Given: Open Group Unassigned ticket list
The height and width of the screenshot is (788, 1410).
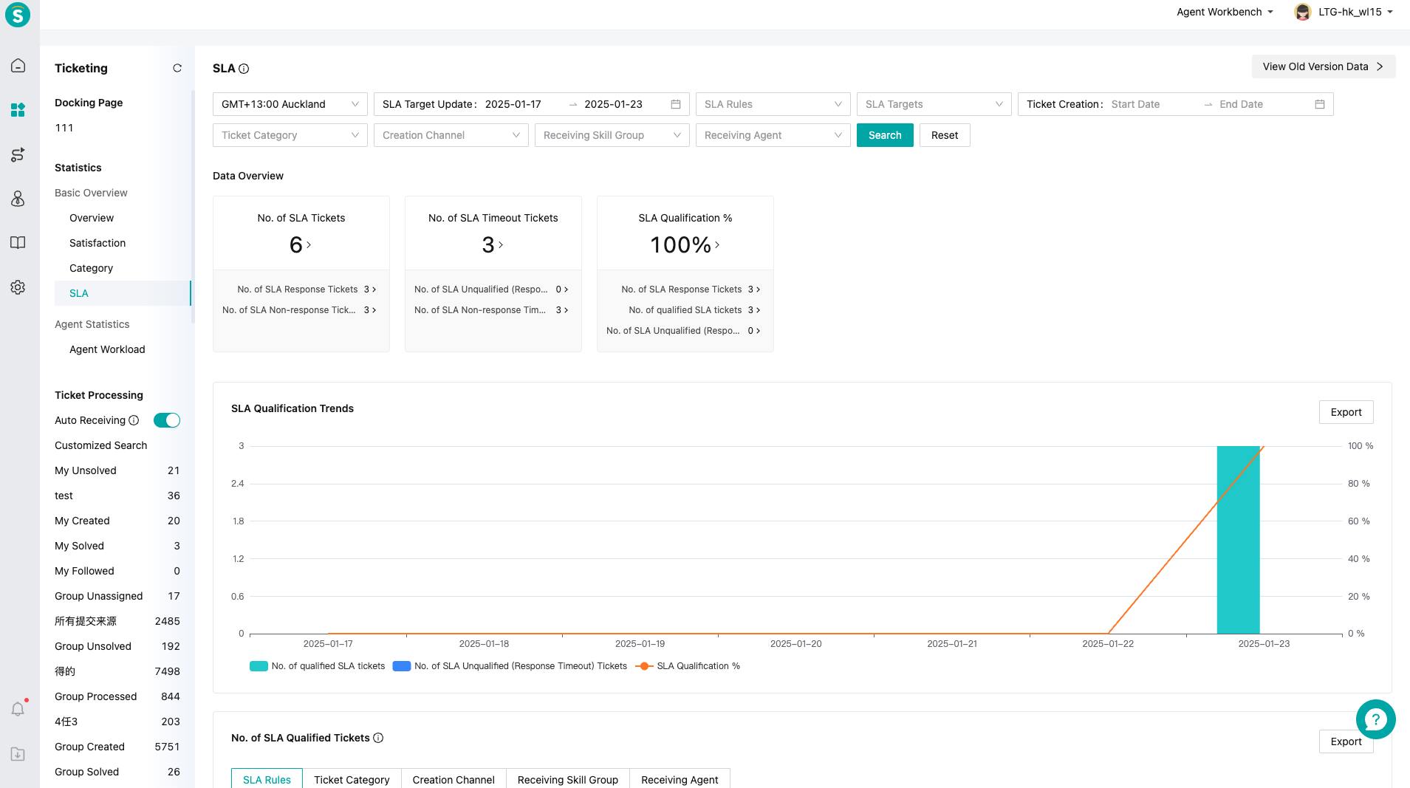Looking at the screenshot, I should (117, 596).
